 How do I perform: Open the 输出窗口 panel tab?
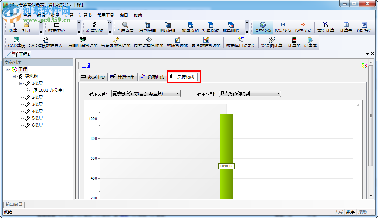point(14,204)
